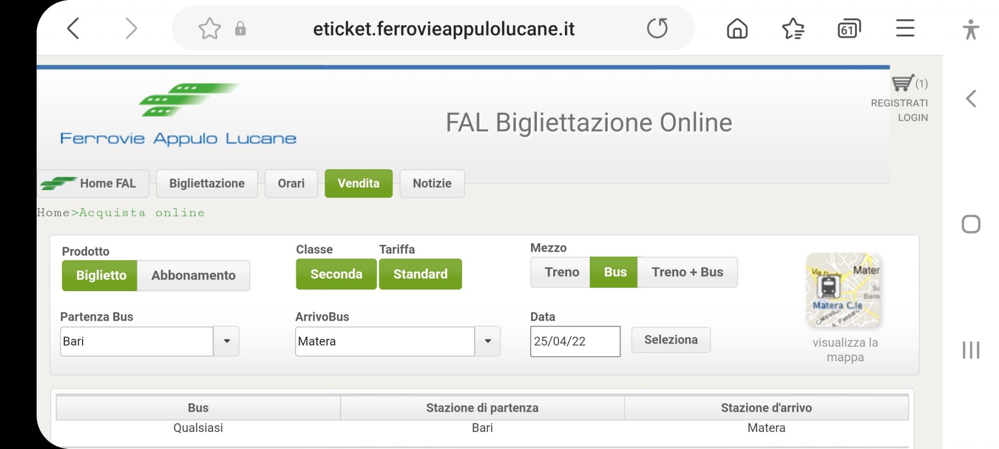
Task: Expand the Partenza Bus dropdown
Action: [226, 341]
